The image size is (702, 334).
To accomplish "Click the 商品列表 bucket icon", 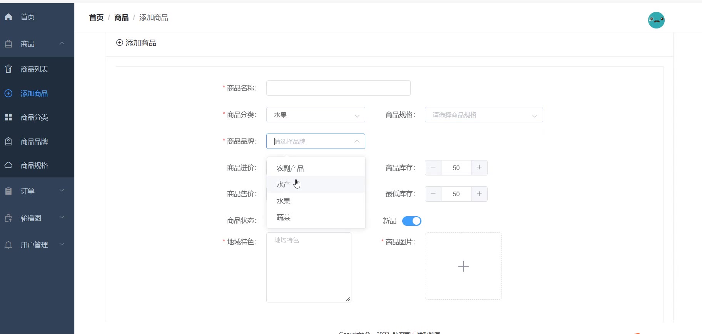I will (8, 69).
